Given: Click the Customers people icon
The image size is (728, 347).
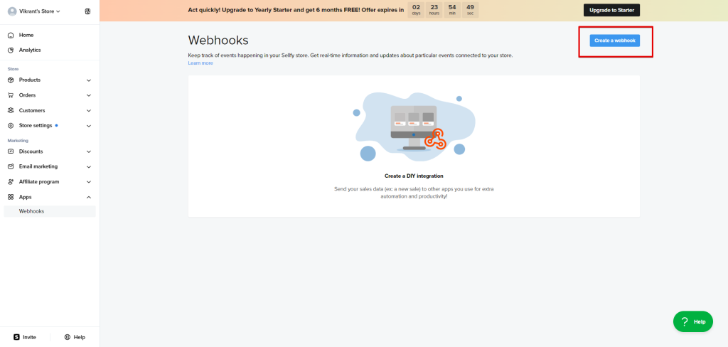Looking at the screenshot, I should click(x=11, y=110).
